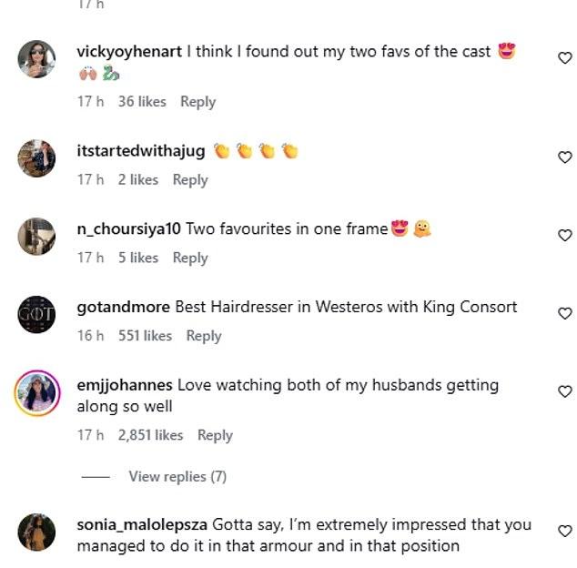Like itstartedwithajug's clapping comment
577x568 pixels.
(565, 157)
